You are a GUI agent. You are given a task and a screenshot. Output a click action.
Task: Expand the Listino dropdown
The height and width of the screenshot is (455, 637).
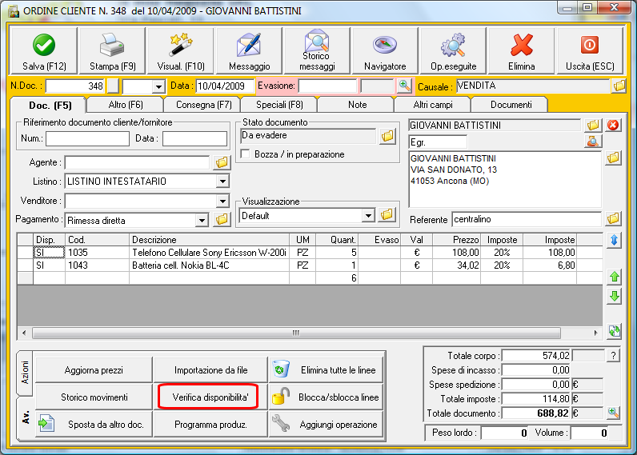pyautogui.click(x=222, y=182)
